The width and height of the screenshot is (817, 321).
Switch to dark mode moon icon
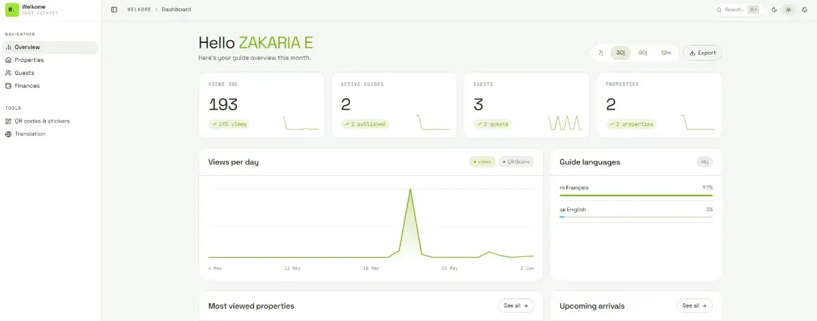[x=774, y=10]
